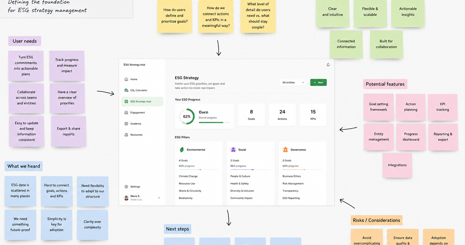Click the ESG Strategy Hub sidebar icon

pos(126,101)
